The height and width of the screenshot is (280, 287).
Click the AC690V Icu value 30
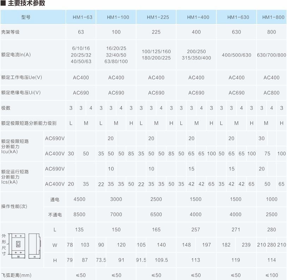pos(262,139)
